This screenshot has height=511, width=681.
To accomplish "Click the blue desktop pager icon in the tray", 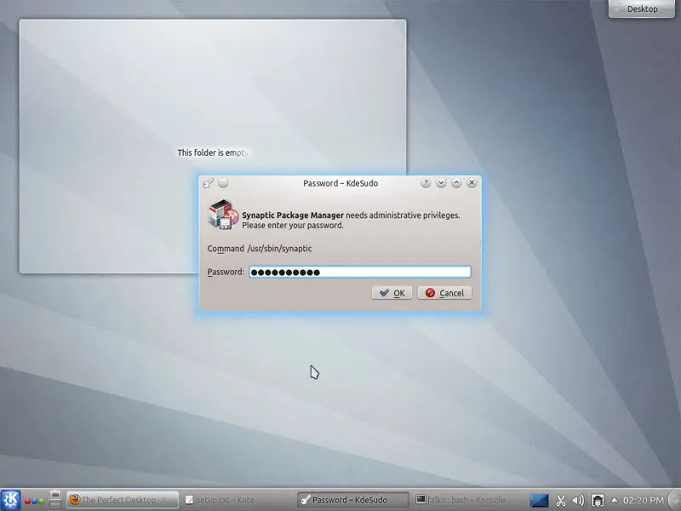I will [539, 501].
